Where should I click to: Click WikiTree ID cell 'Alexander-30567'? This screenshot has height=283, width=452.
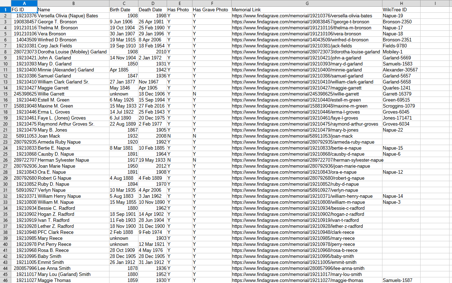click(x=401, y=70)
